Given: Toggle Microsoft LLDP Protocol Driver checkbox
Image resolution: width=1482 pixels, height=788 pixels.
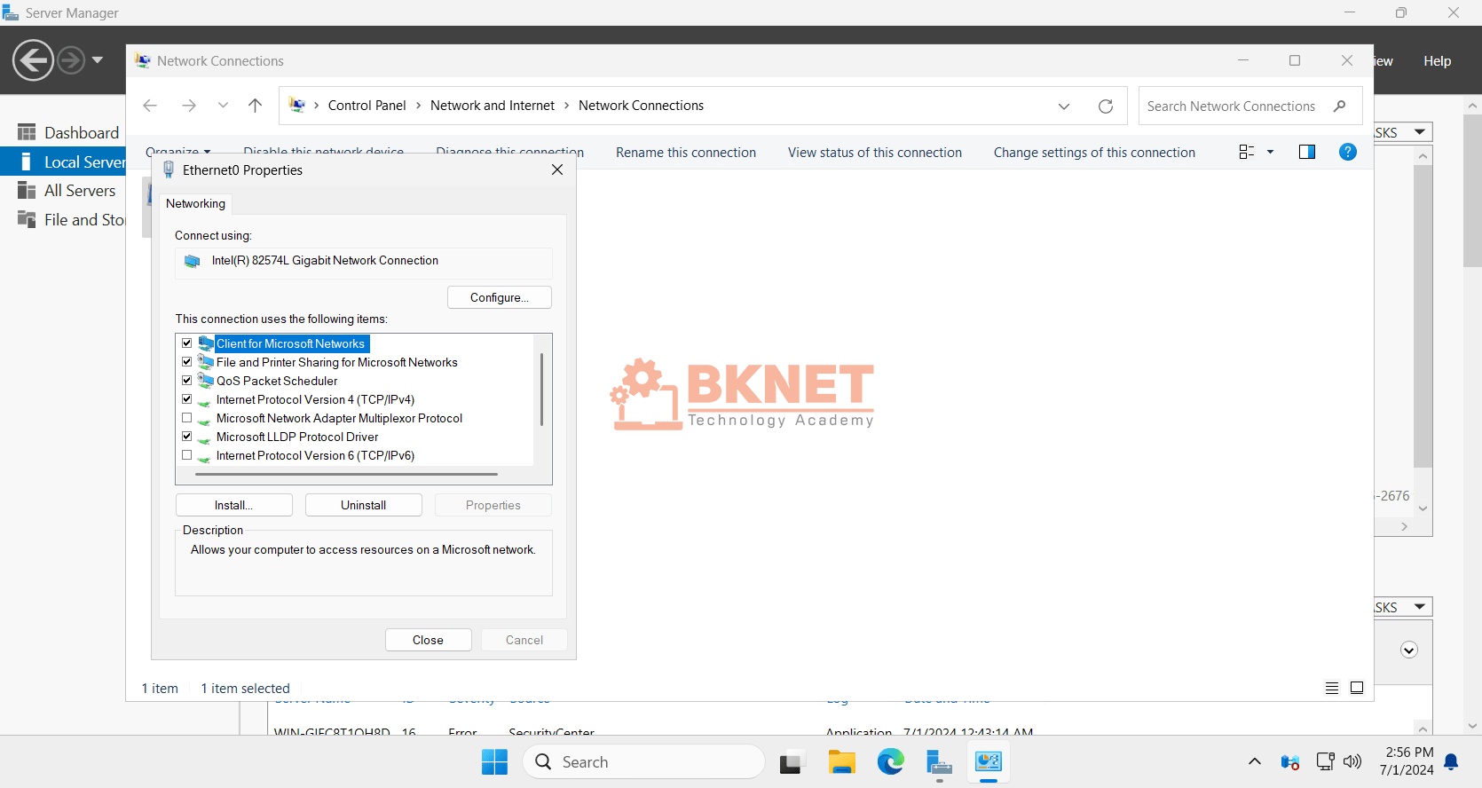Looking at the screenshot, I should [x=186, y=437].
